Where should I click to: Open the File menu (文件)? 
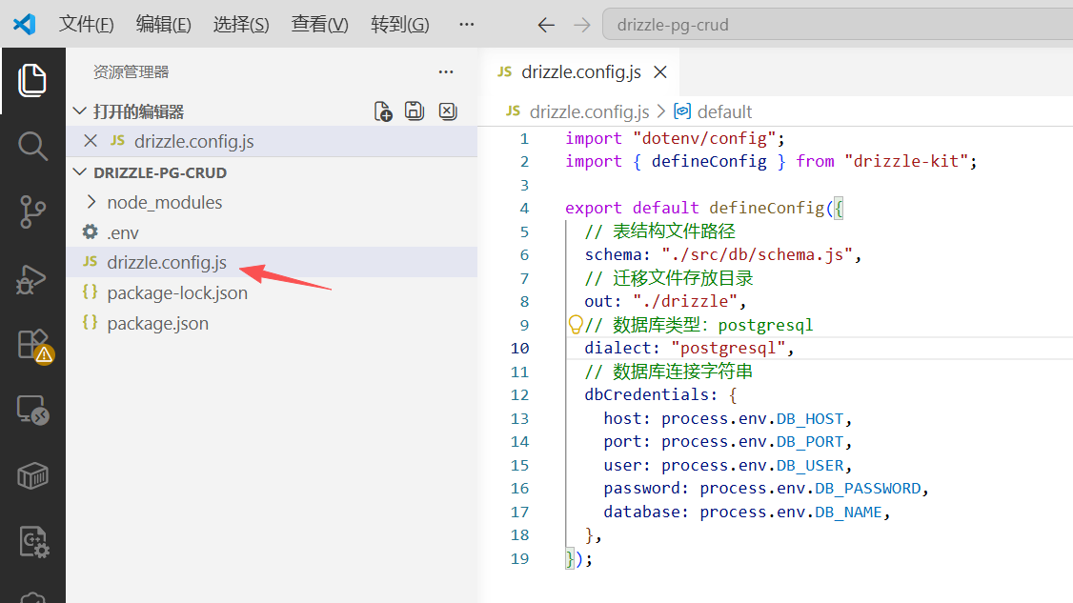pos(86,25)
